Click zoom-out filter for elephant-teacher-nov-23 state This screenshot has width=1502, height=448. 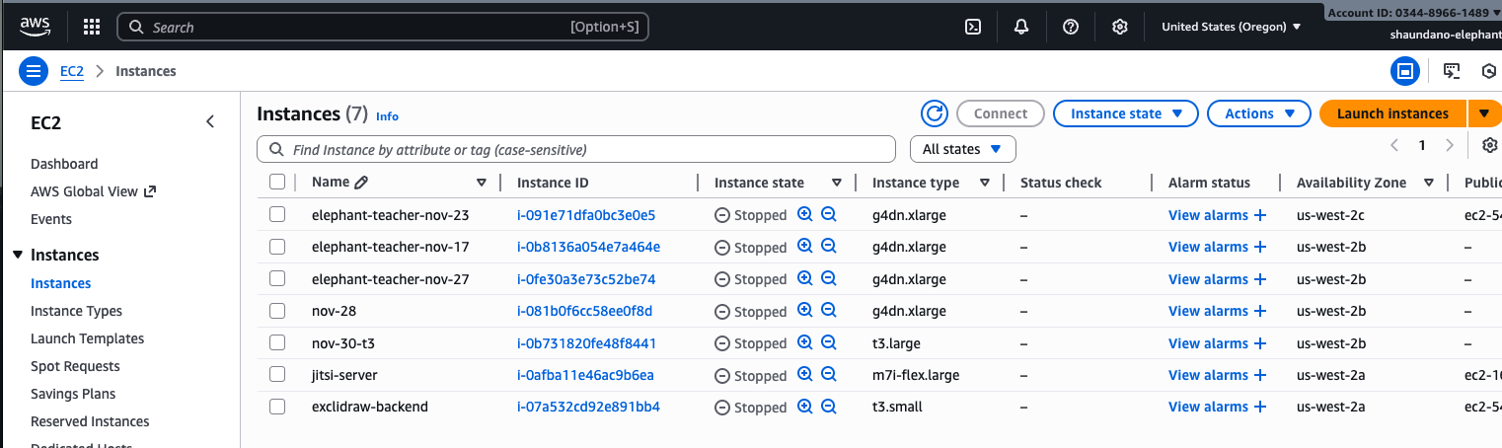829,215
